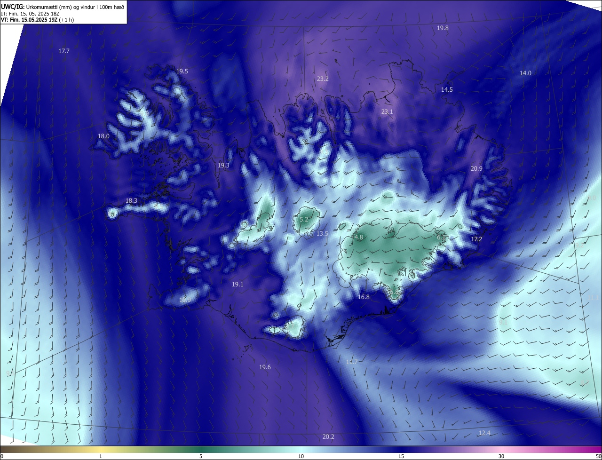The height and width of the screenshot is (460, 602).
Task: Click the 19.8 value label
Action: pos(443,28)
